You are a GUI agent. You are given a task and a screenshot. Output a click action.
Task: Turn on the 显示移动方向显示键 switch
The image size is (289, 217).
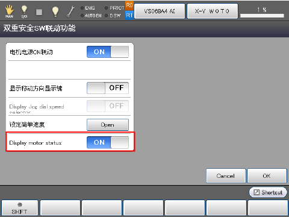108,88
